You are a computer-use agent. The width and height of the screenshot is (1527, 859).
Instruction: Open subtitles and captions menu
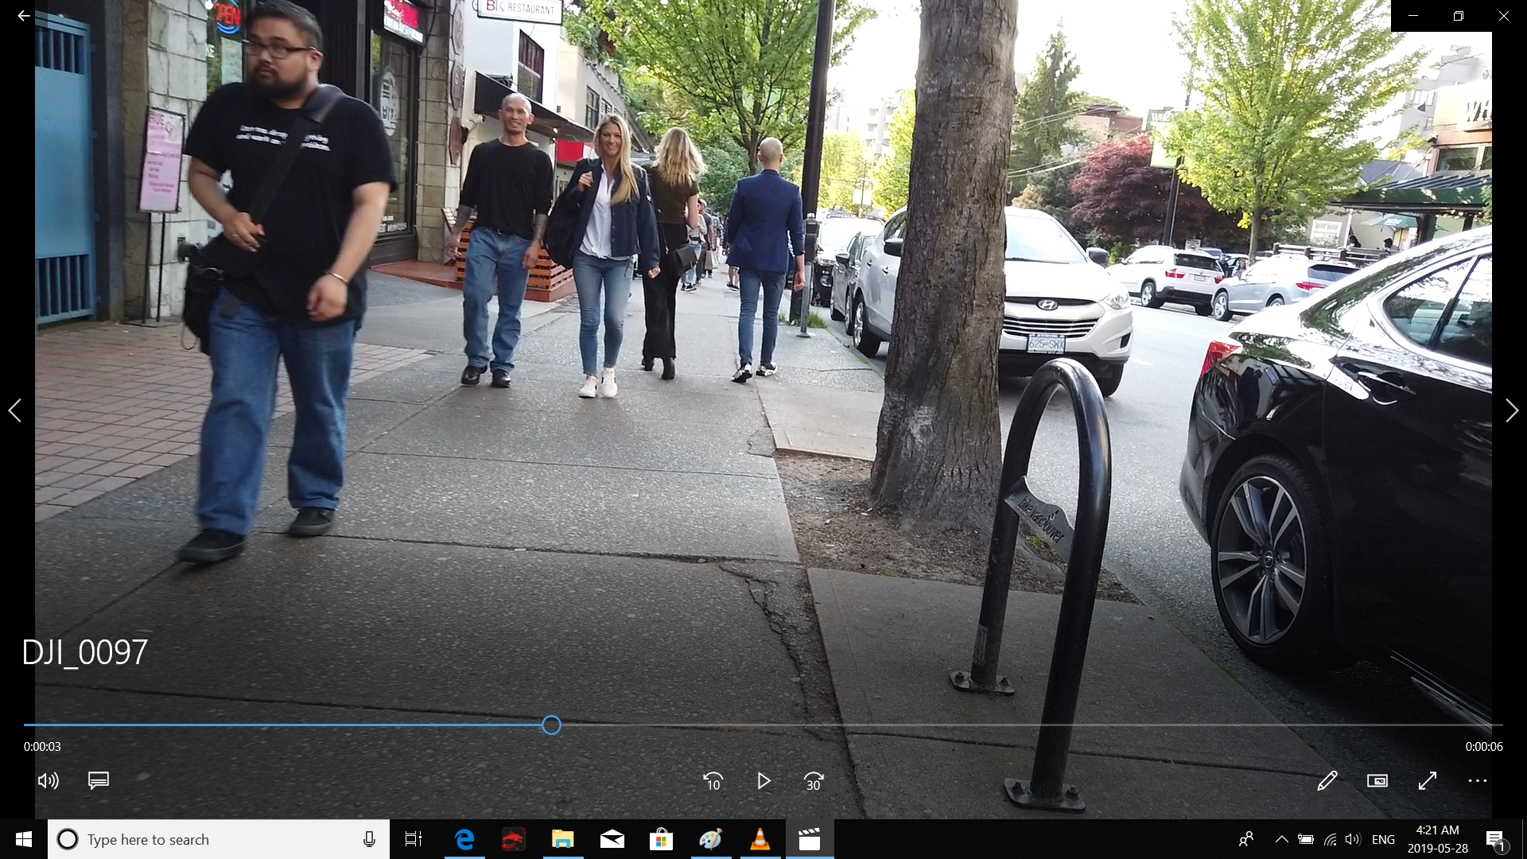[99, 781]
